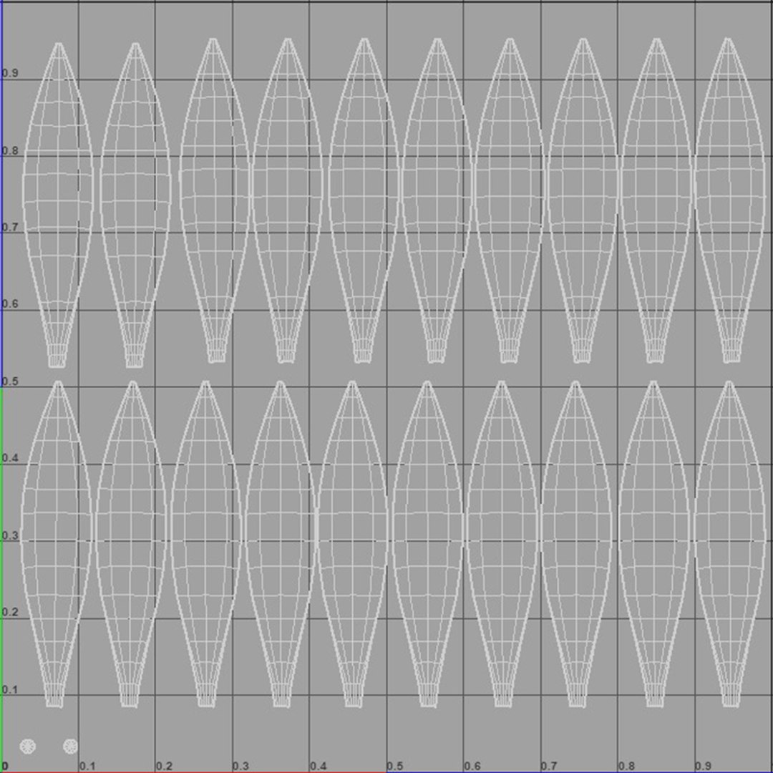Click the 0.9 label on the horizontal axis
This screenshot has width=773, height=773.
[x=703, y=766]
